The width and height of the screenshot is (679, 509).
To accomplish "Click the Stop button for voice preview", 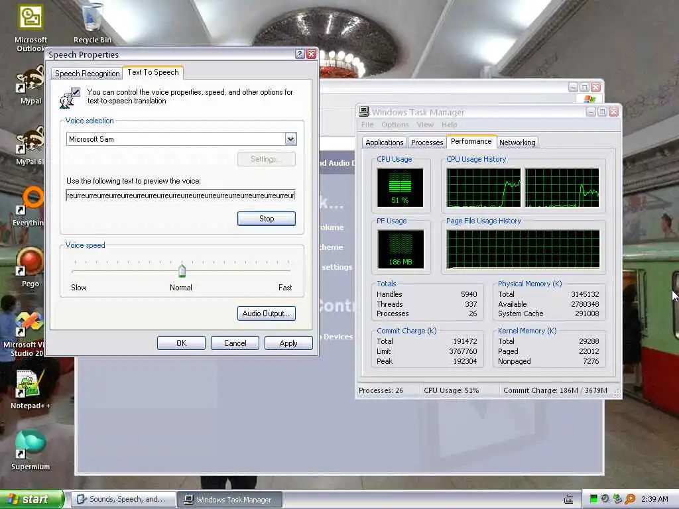I will pyautogui.click(x=267, y=219).
